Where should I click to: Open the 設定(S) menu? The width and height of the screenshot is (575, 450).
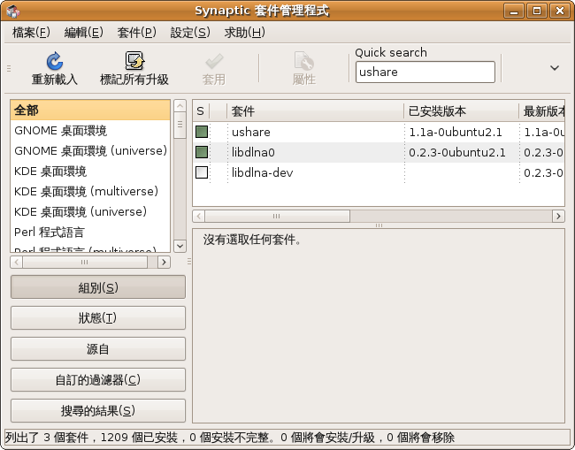190,33
